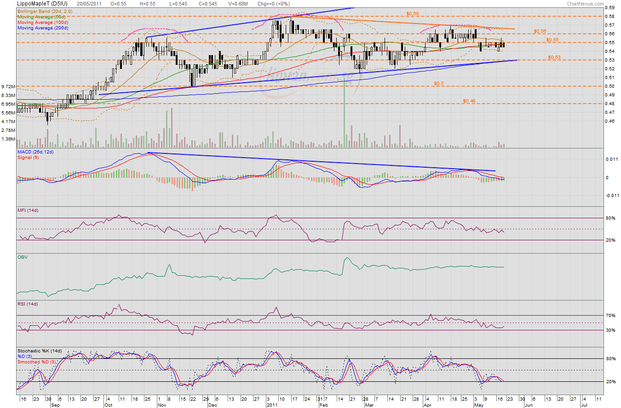Click the Mar month label on time axis
Image resolution: width=621 pixels, height=408 pixels.
(369, 405)
